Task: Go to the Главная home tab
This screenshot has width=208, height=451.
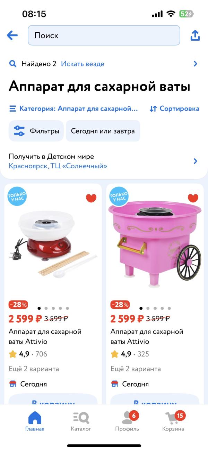Action: pyautogui.click(x=35, y=421)
